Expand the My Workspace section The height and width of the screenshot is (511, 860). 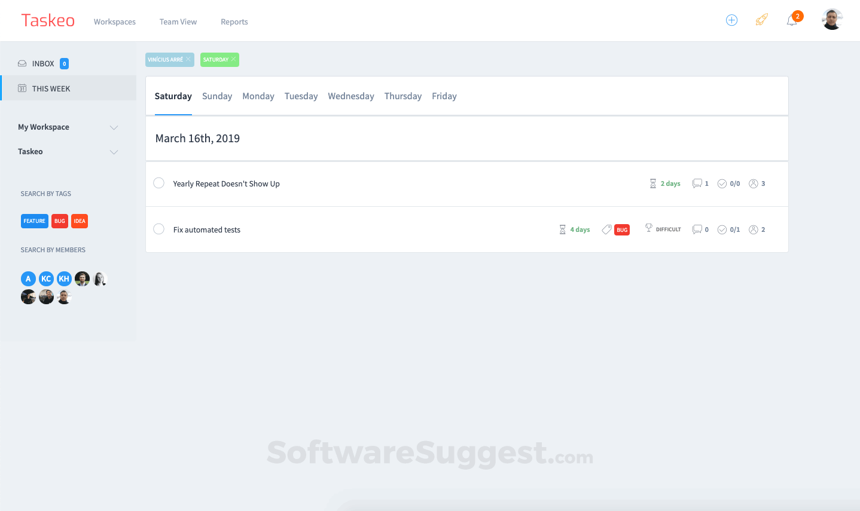pyautogui.click(x=114, y=127)
